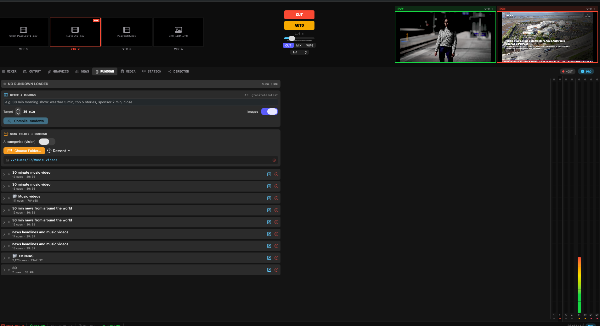
Task: Click the PGM program monitor
Action: coord(547,37)
